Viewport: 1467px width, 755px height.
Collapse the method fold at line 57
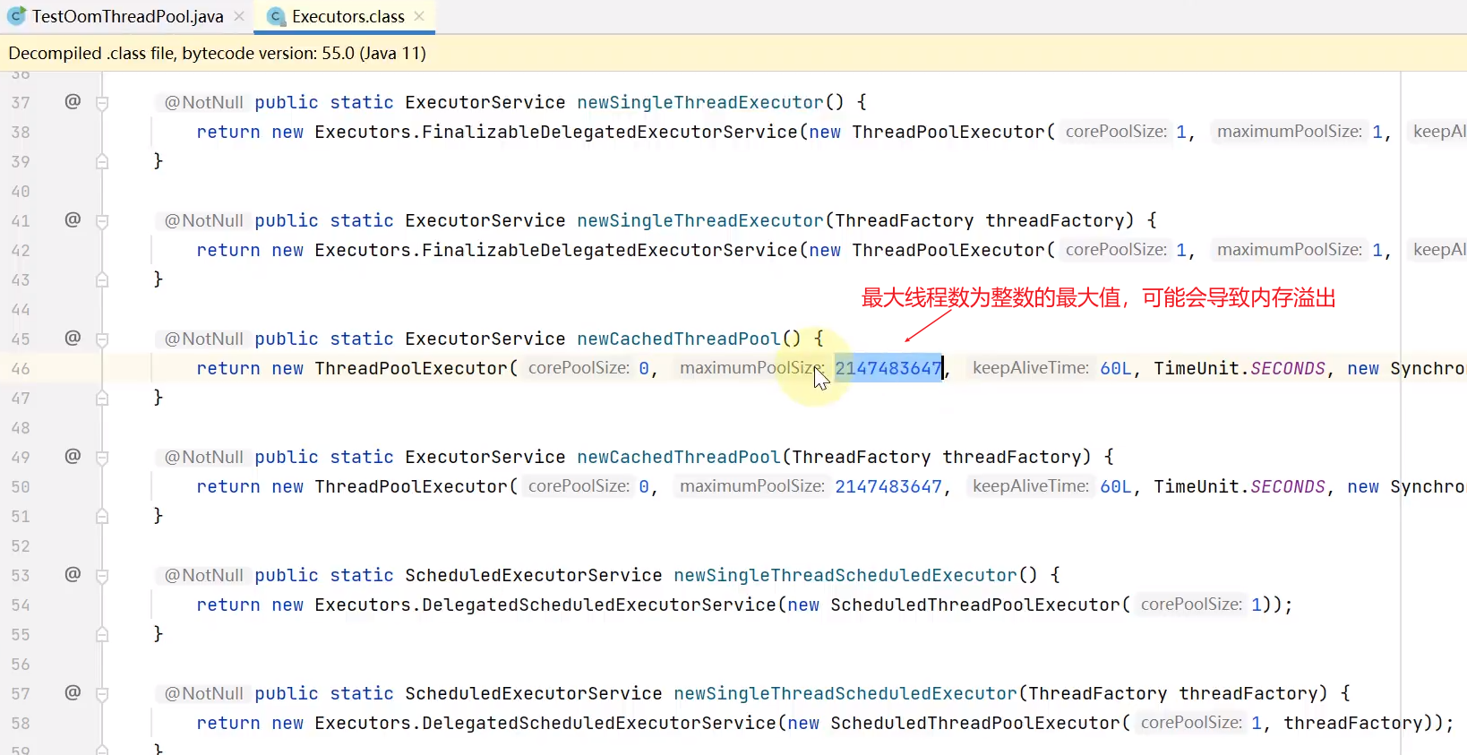[102, 694]
